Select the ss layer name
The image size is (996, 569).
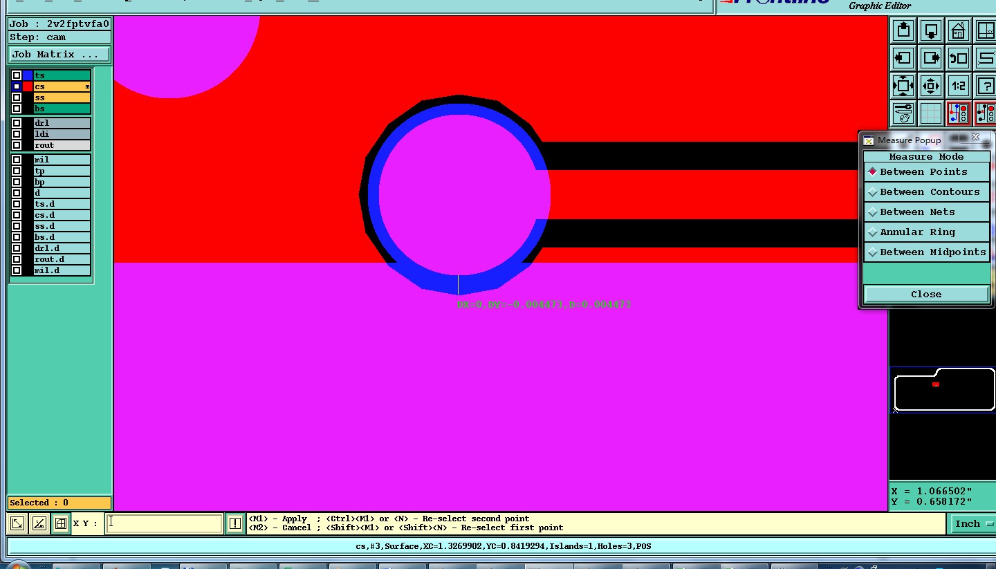pyautogui.click(x=62, y=97)
